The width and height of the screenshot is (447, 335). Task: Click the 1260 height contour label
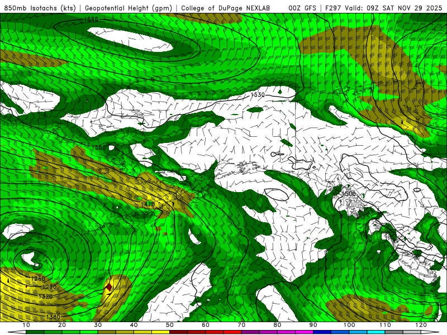click(38, 279)
